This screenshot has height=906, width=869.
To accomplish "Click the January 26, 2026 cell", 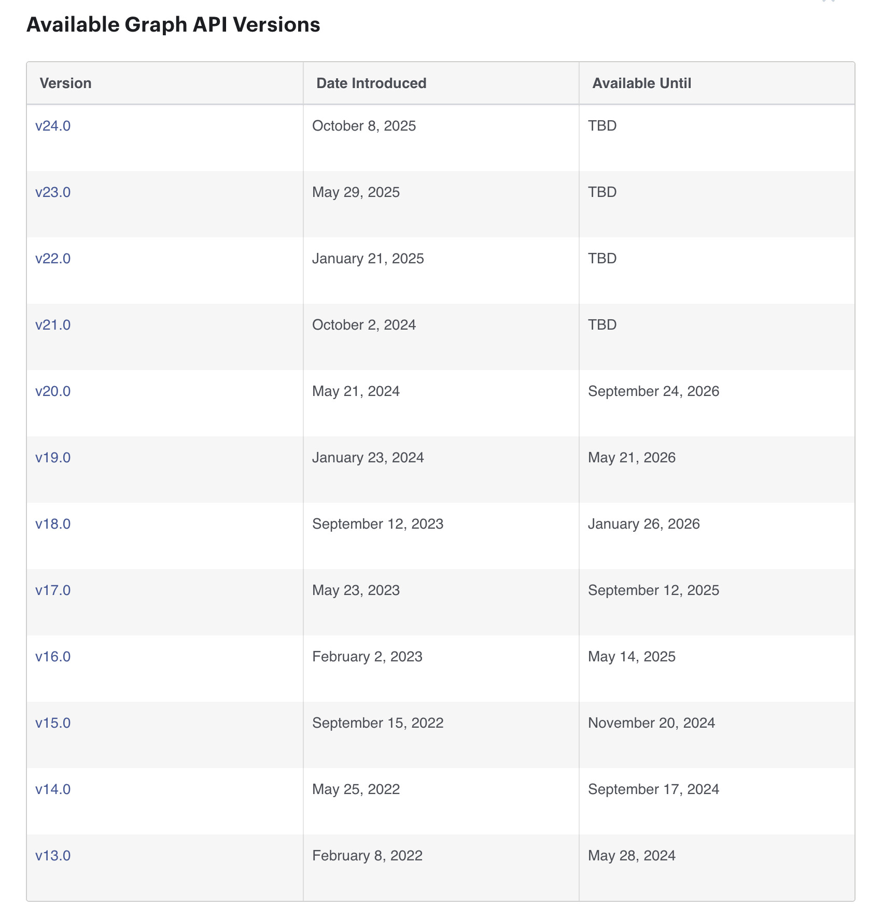I will pyautogui.click(x=643, y=524).
